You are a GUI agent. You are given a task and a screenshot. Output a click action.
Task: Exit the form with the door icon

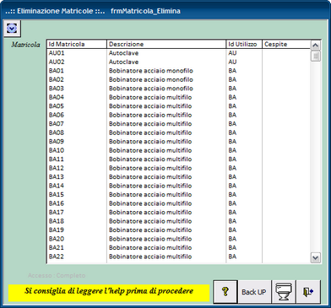(308, 292)
